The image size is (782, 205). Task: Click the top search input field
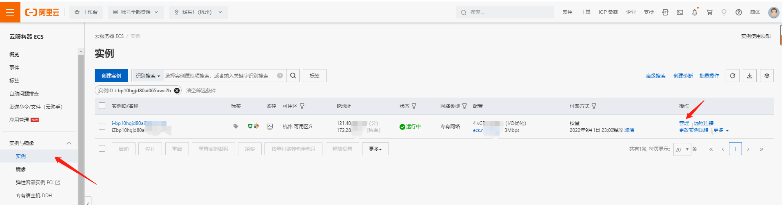click(x=505, y=12)
